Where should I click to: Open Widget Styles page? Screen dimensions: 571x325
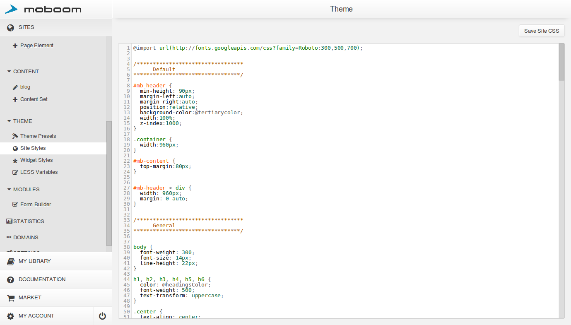pos(36,160)
